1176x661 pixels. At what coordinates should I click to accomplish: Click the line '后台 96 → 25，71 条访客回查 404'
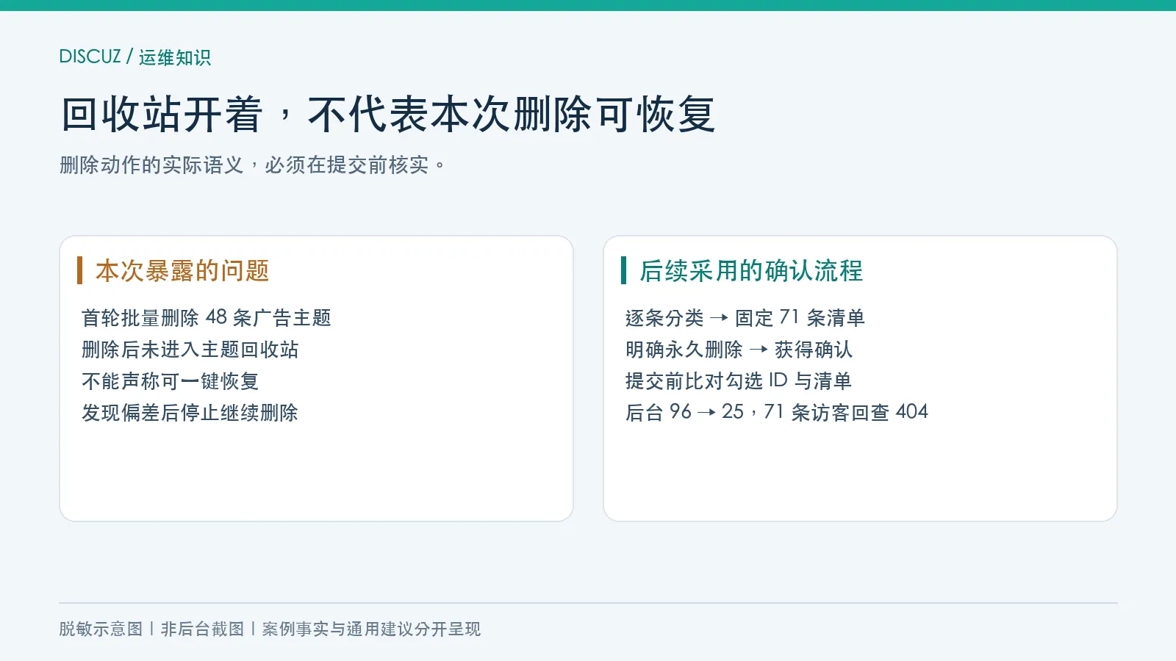click(x=777, y=412)
